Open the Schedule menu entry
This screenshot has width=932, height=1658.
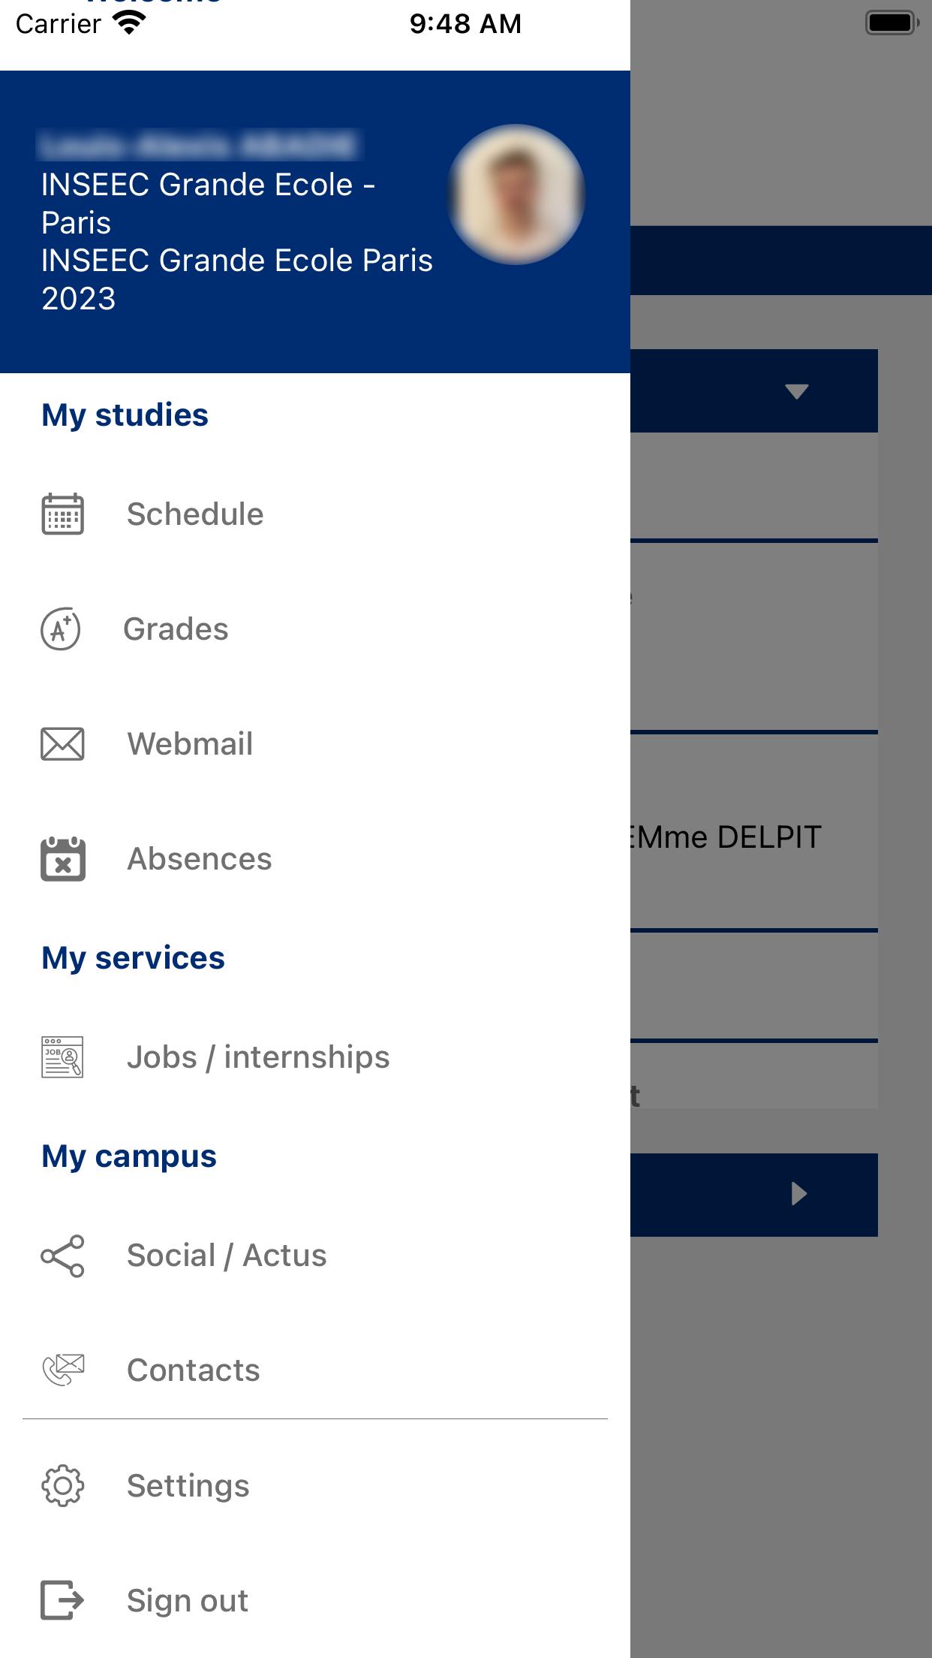point(195,514)
